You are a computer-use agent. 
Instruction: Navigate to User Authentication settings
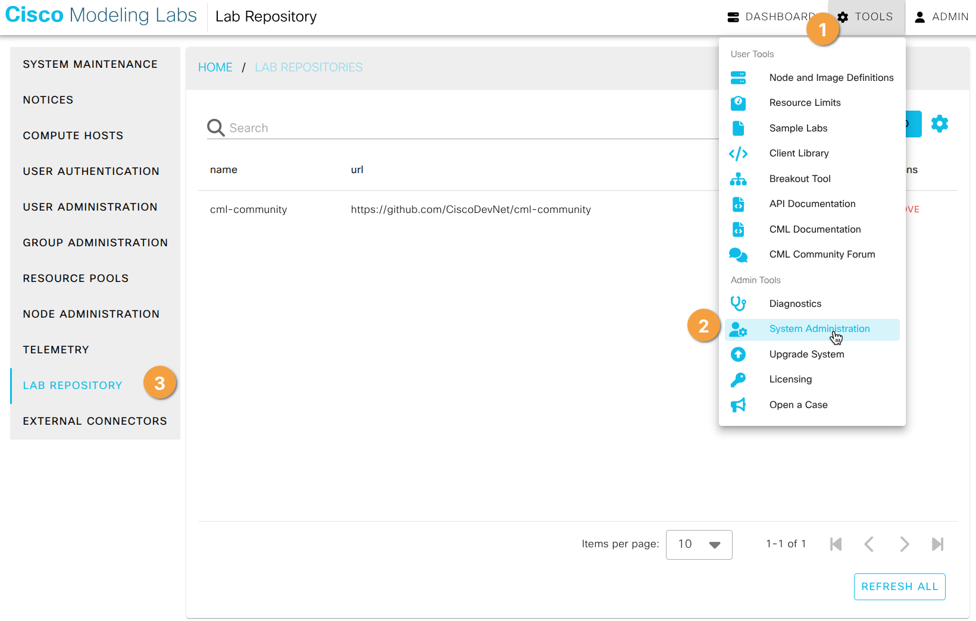pos(91,171)
